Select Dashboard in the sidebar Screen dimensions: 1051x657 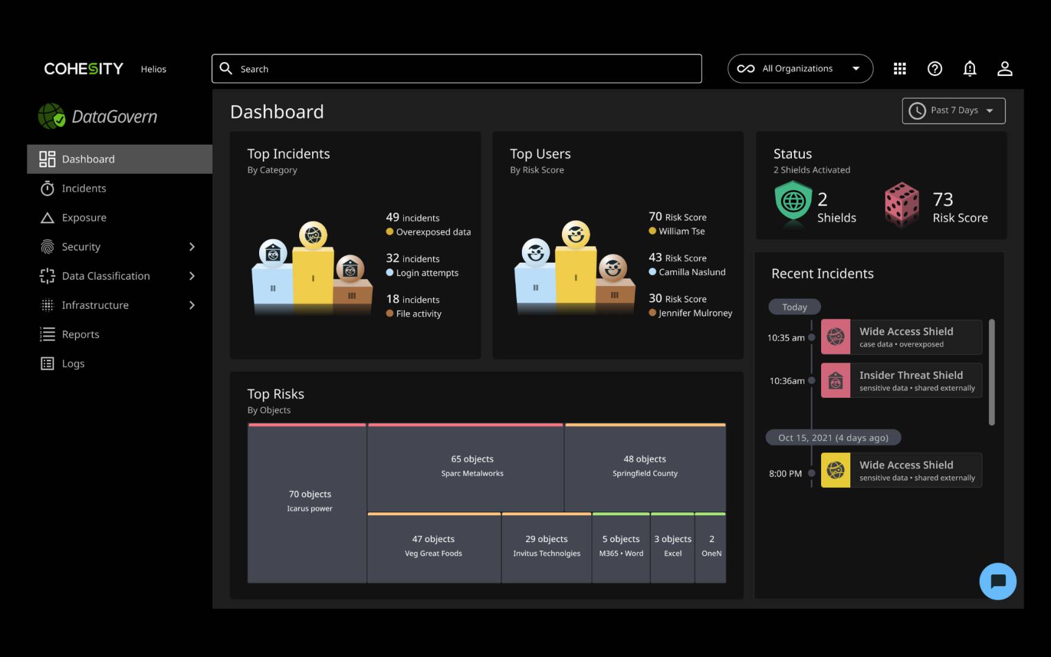(88, 159)
